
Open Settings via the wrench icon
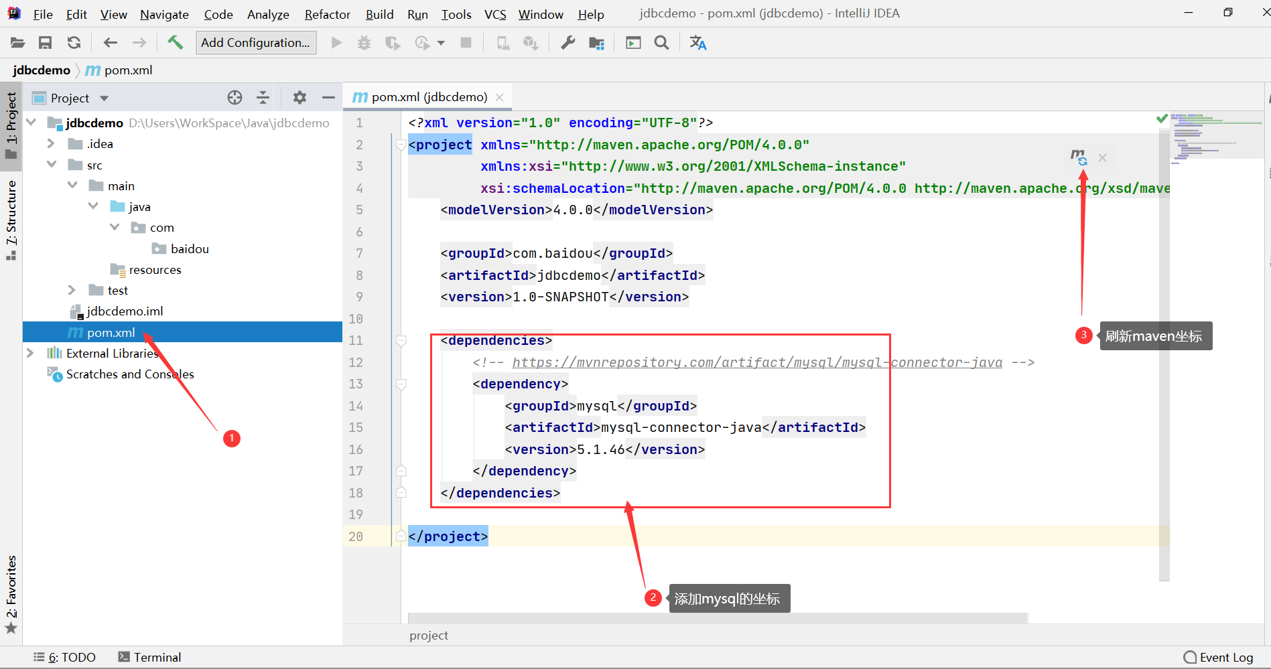pyautogui.click(x=568, y=43)
